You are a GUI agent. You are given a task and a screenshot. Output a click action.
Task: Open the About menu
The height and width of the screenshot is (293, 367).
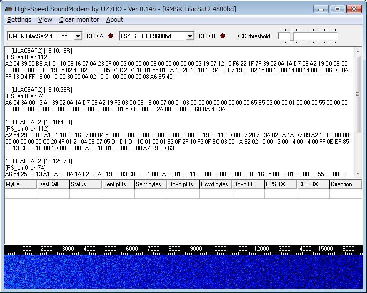pos(114,20)
